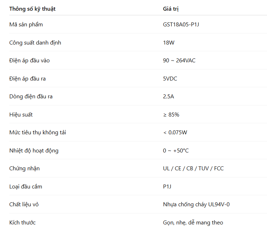Click the no-load value < 0.075W
Screen dimensions: 267x228
[x=175, y=133]
